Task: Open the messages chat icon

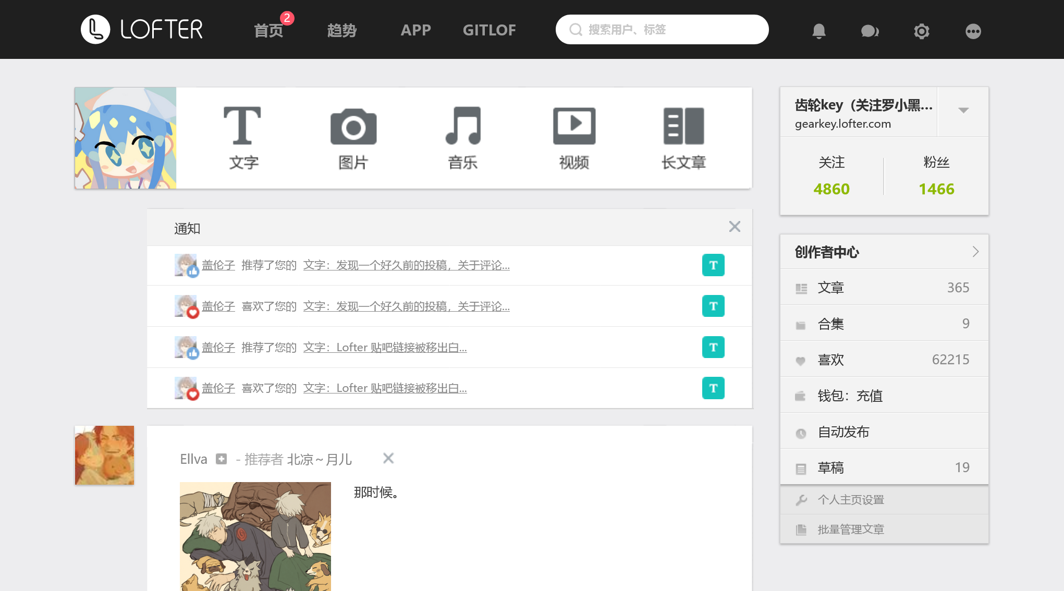Action: tap(870, 30)
